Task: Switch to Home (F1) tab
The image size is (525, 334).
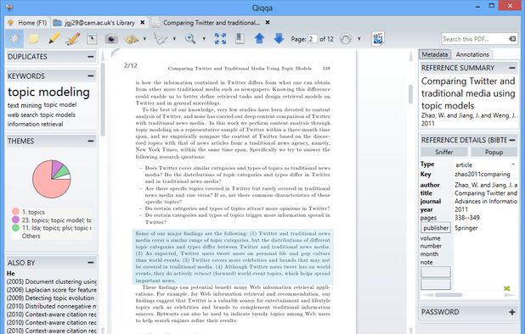Action: [x=27, y=23]
